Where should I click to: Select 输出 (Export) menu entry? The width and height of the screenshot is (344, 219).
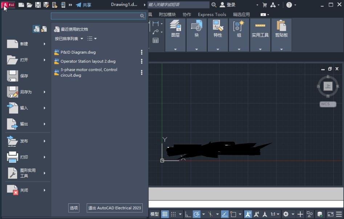coord(26,124)
